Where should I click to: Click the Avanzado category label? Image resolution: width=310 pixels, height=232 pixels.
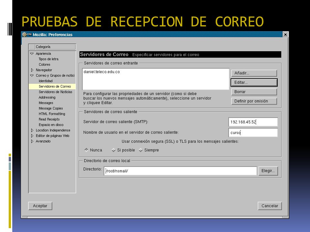(x=43, y=141)
